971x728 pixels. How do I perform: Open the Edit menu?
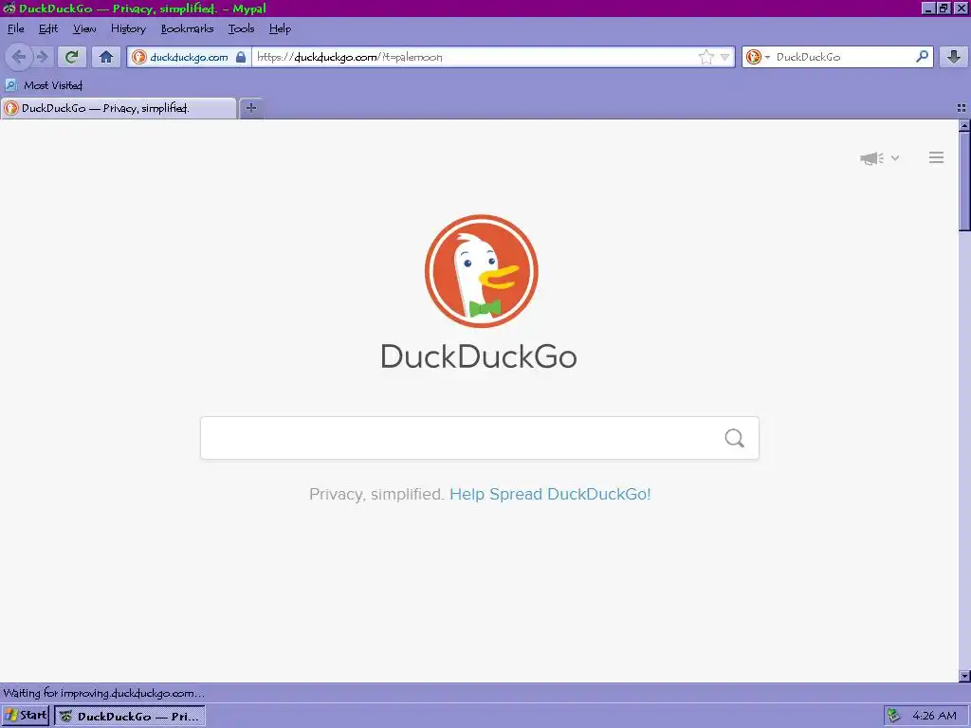[47, 28]
